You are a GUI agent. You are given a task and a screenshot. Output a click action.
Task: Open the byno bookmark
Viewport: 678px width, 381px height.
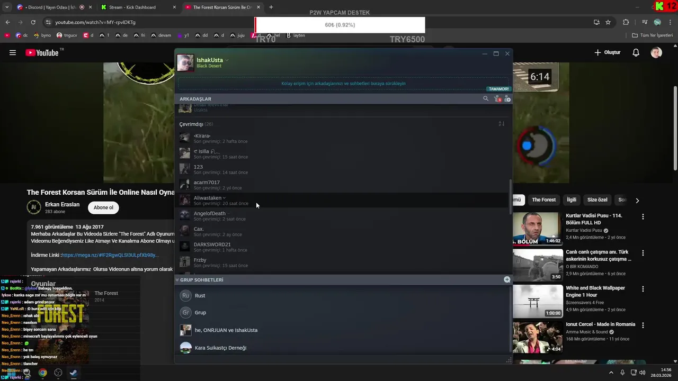point(42,35)
